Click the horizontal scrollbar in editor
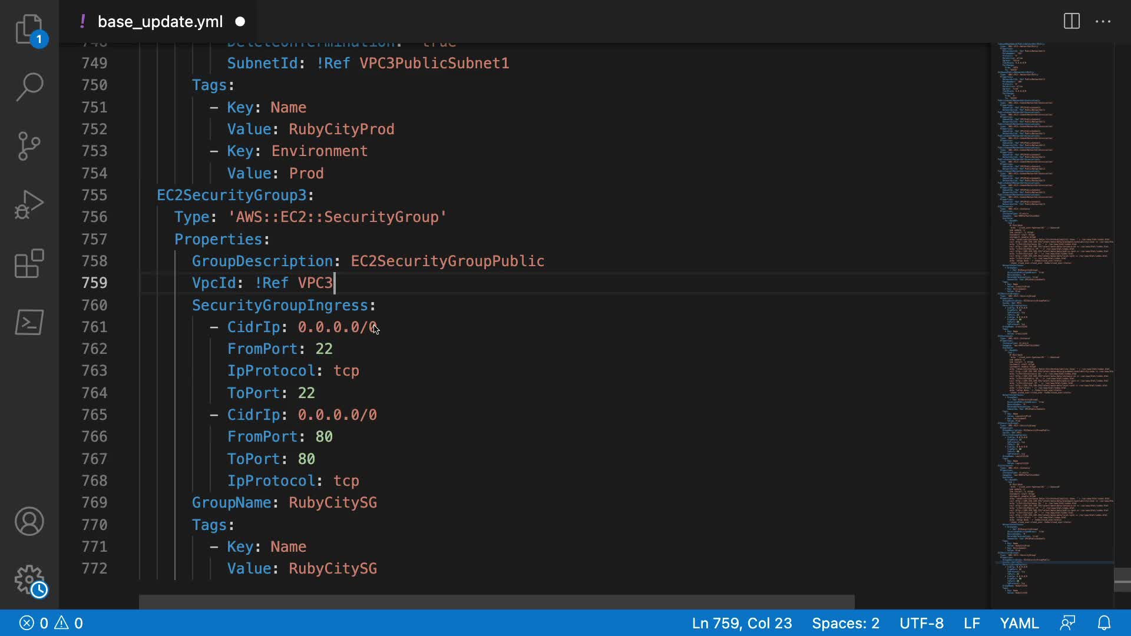Screen dimensions: 1131x636 click(x=496, y=601)
